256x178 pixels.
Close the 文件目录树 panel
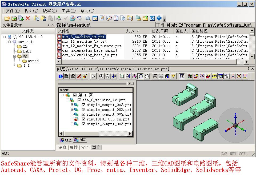coord(53,25)
